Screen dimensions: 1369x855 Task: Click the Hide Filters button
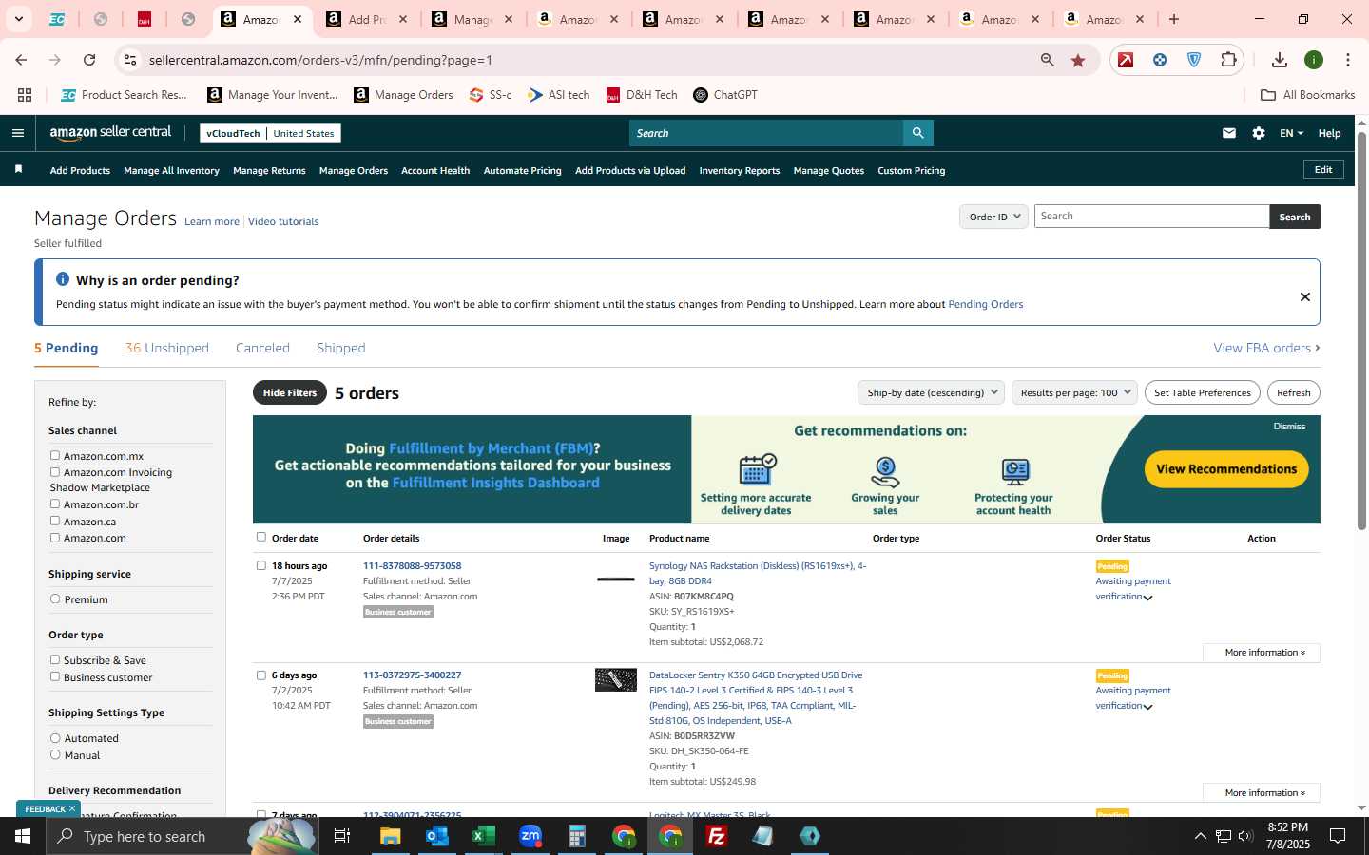(x=290, y=392)
